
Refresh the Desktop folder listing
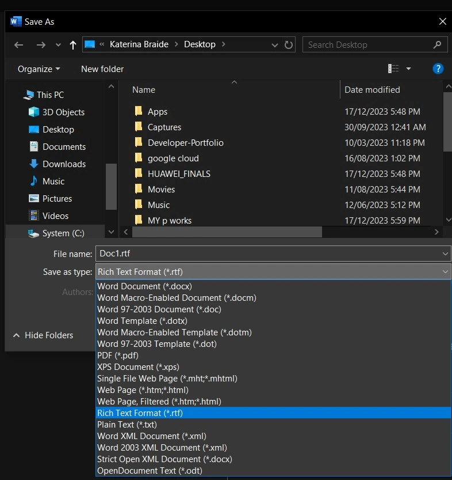click(289, 44)
